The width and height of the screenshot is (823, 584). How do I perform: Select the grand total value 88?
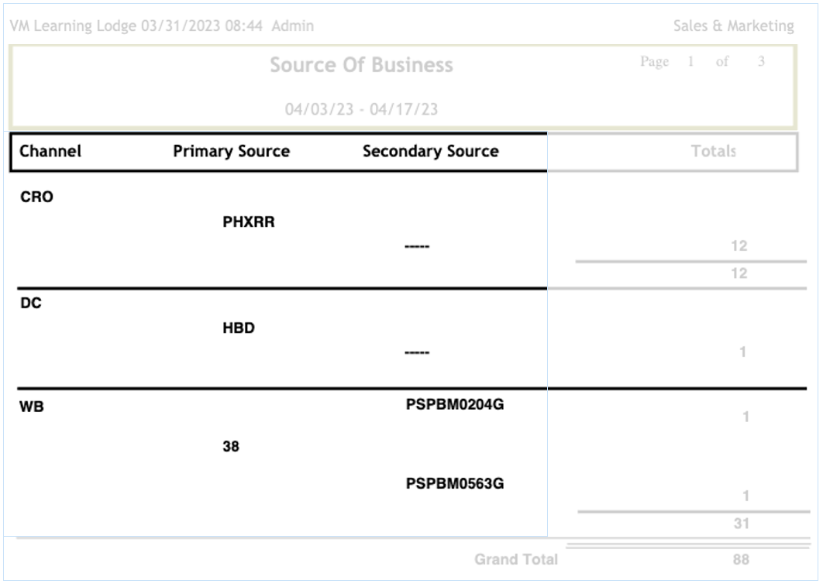(740, 559)
